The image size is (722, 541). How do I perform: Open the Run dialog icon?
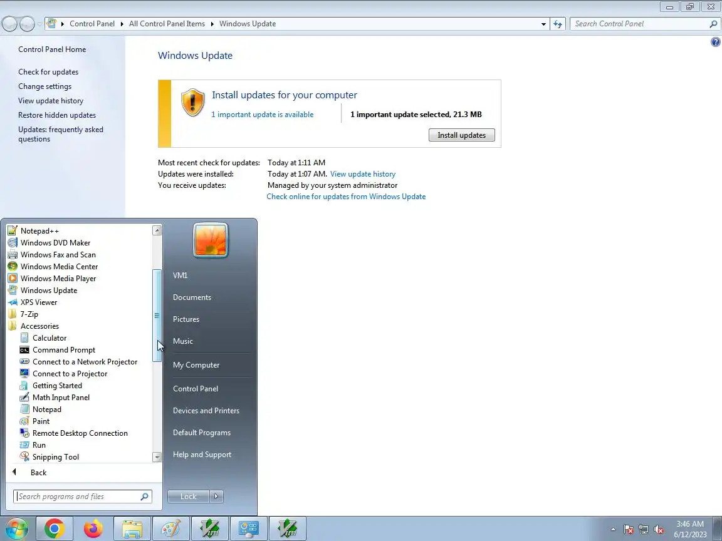coord(24,445)
